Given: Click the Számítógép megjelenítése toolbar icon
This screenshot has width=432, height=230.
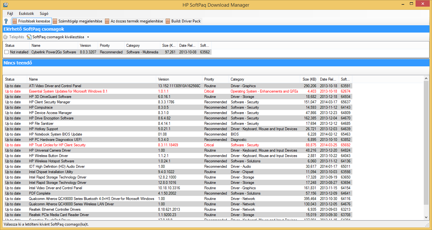Looking at the screenshot, I should (x=55, y=21).
